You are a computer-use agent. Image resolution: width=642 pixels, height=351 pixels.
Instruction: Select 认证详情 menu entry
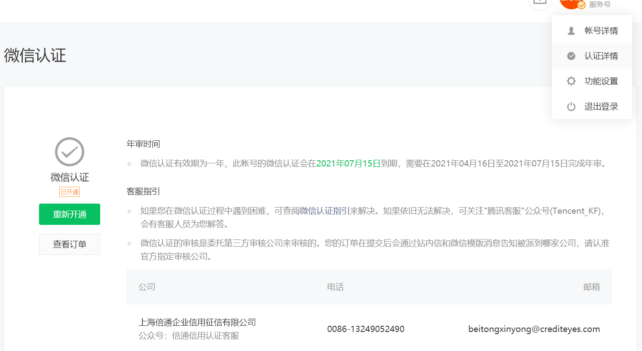(x=592, y=56)
